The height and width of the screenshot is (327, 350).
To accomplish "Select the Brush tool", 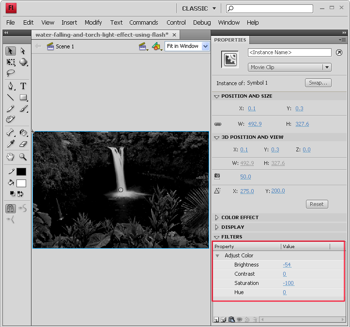I will tap(23, 109).
